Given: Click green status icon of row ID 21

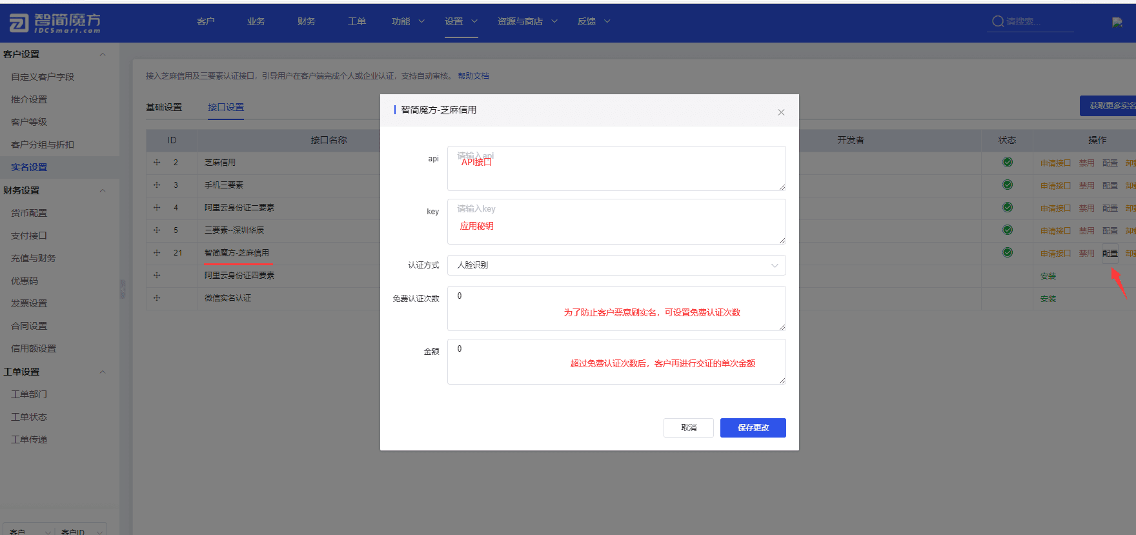Looking at the screenshot, I should tap(1008, 252).
